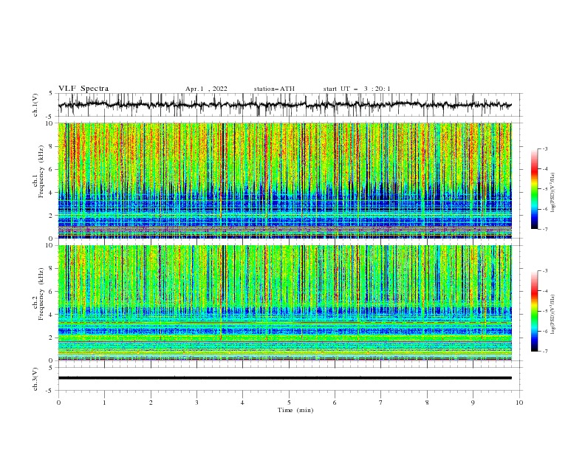This screenshot has width=585, height=452.
Task: Click the upper PSD color scale bar
Action: click(x=534, y=189)
